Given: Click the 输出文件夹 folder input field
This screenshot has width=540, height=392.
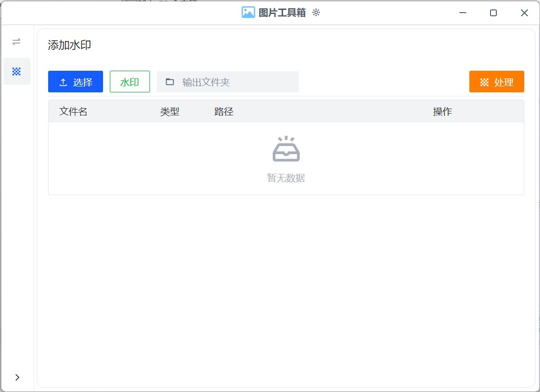Looking at the screenshot, I should point(228,82).
